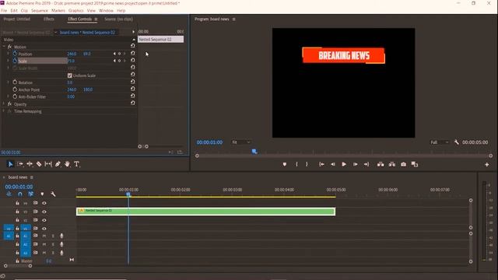The width and height of the screenshot is (498, 280).
Task: Select the Selection (arrow) tool
Action: click(10, 164)
